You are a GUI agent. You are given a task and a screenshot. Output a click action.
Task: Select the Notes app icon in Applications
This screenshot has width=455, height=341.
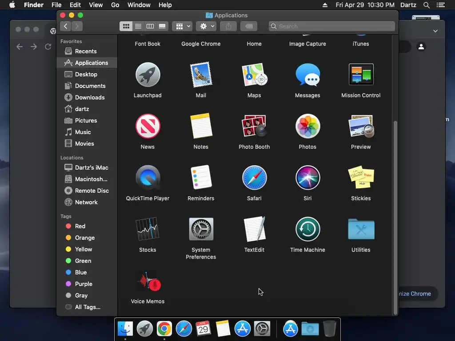point(201,126)
